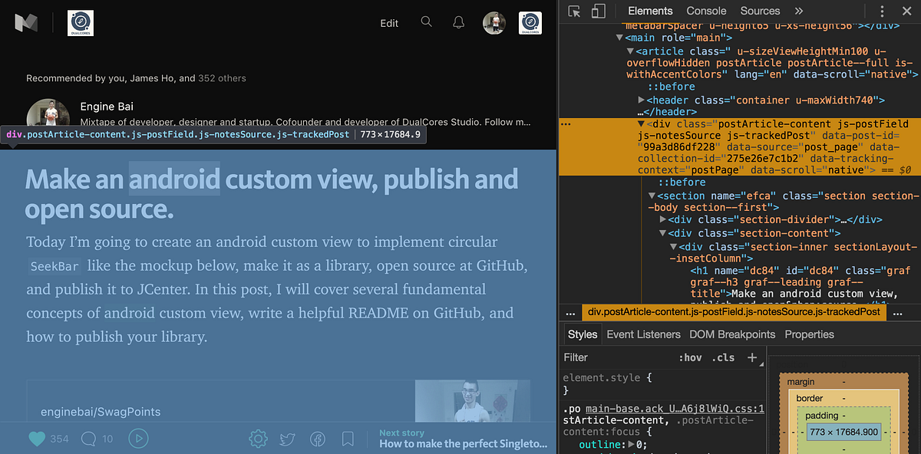This screenshot has height=454, width=921.
Task: Click the Edit link
Action: (x=389, y=23)
